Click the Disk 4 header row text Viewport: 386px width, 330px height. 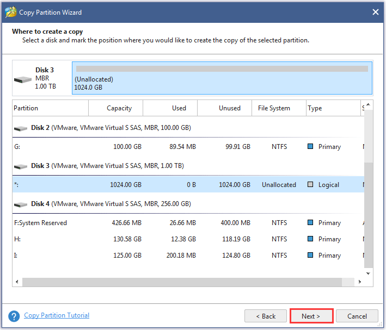(111, 204)
